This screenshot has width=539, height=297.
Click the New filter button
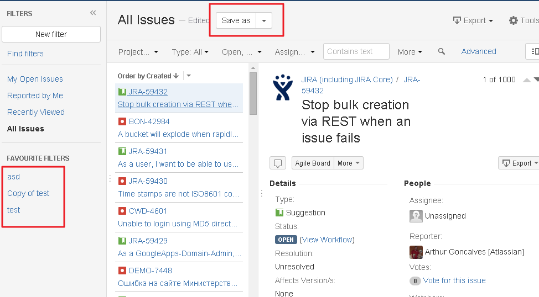point(51,34)
